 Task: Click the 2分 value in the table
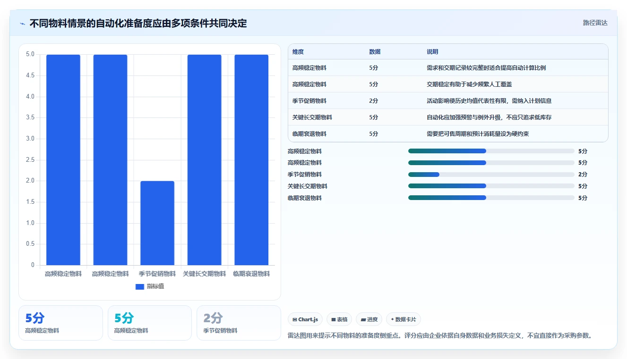373,101
